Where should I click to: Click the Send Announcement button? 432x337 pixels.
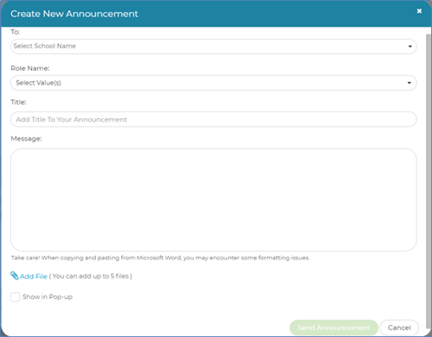pos(334,328)
